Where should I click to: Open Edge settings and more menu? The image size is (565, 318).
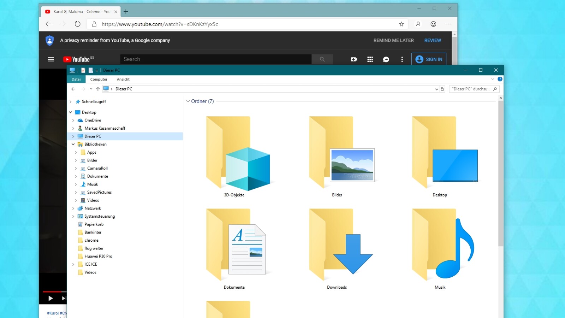448,24
